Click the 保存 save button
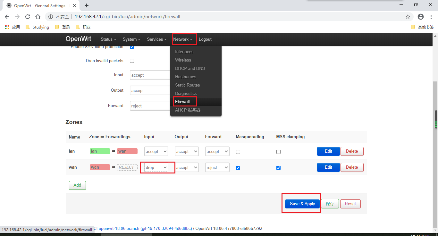The width and height of the screenshot is (438, 236). [330, 204]
